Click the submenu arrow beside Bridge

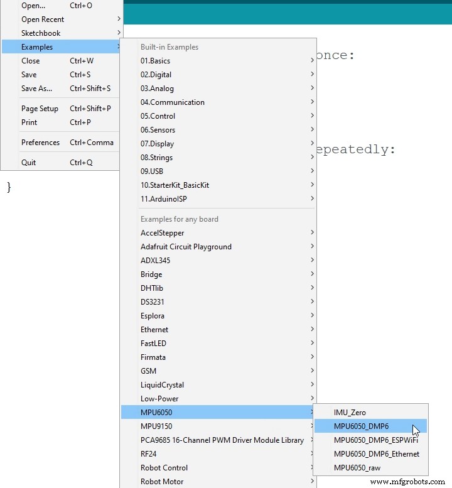point(312,274)
